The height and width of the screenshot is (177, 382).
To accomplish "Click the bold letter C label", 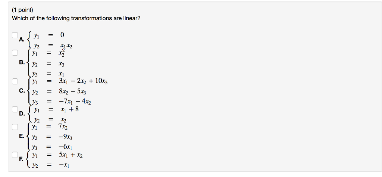I will [x=22, y=91].
